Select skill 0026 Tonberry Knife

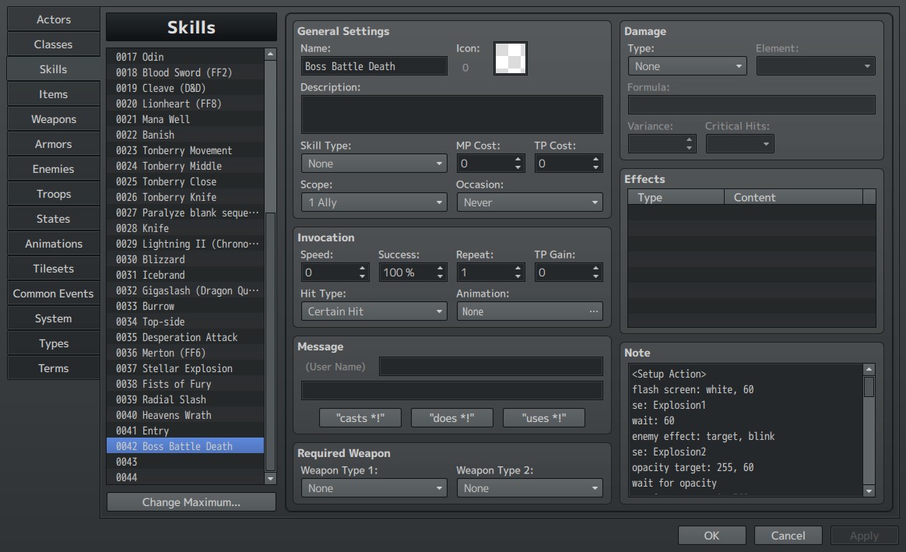185,197
